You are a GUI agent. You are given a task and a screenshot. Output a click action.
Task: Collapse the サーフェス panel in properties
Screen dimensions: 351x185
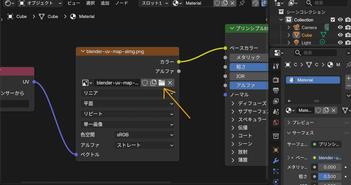pos(289,133)
